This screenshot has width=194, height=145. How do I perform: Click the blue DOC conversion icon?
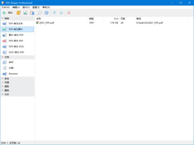5,47
